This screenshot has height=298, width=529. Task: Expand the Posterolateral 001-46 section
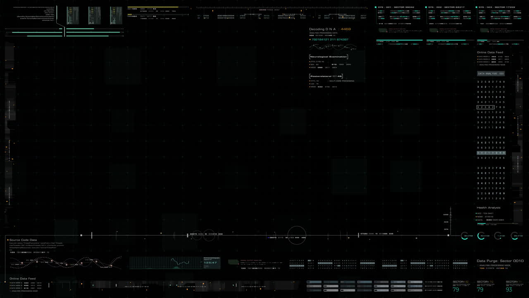(x=326, y=76)
